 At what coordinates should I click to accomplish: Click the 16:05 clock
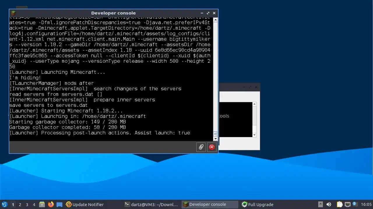pos(366,204)
